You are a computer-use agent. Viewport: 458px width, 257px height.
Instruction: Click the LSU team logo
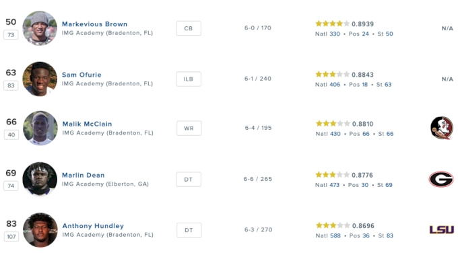[441, 229]
